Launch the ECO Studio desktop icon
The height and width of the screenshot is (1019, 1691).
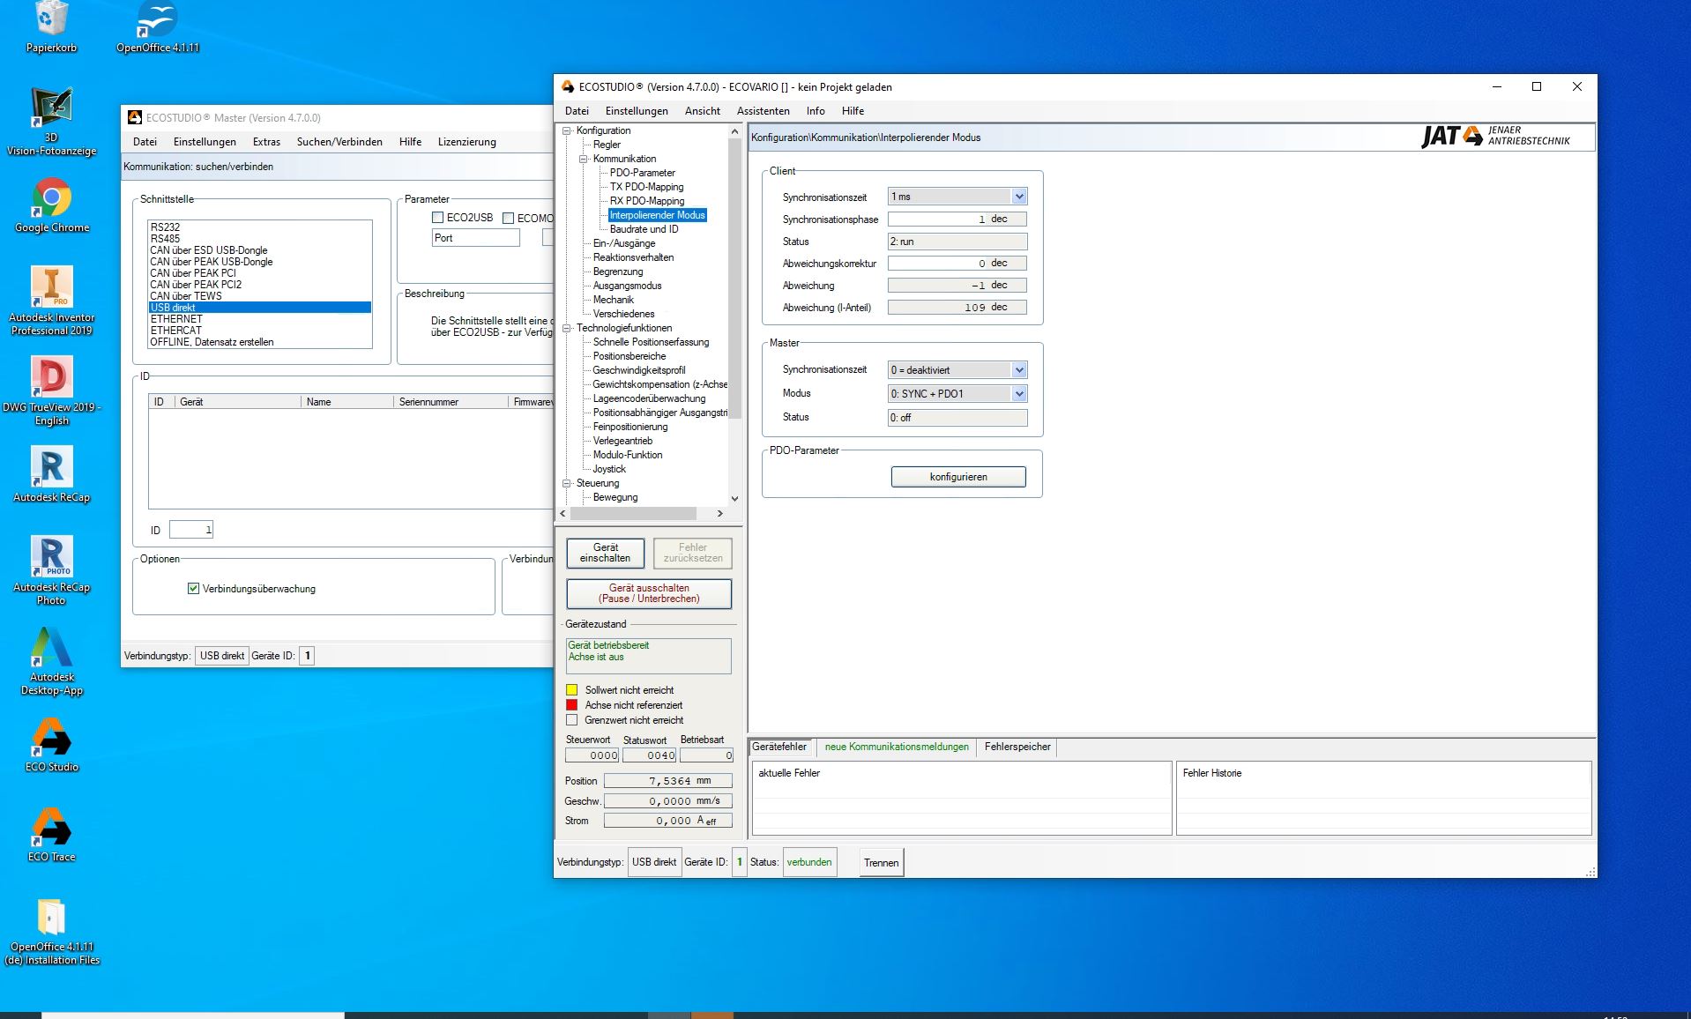tap(51, 745)
